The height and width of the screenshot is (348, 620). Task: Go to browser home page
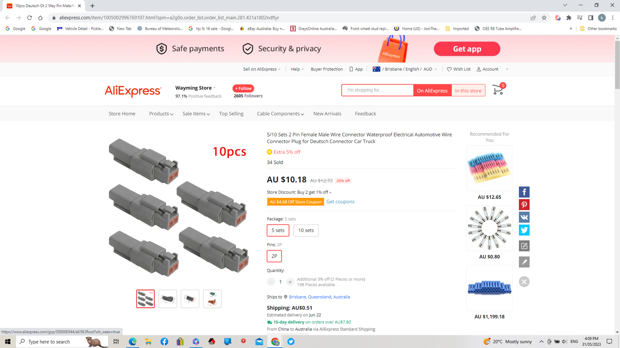coord(40,17)
